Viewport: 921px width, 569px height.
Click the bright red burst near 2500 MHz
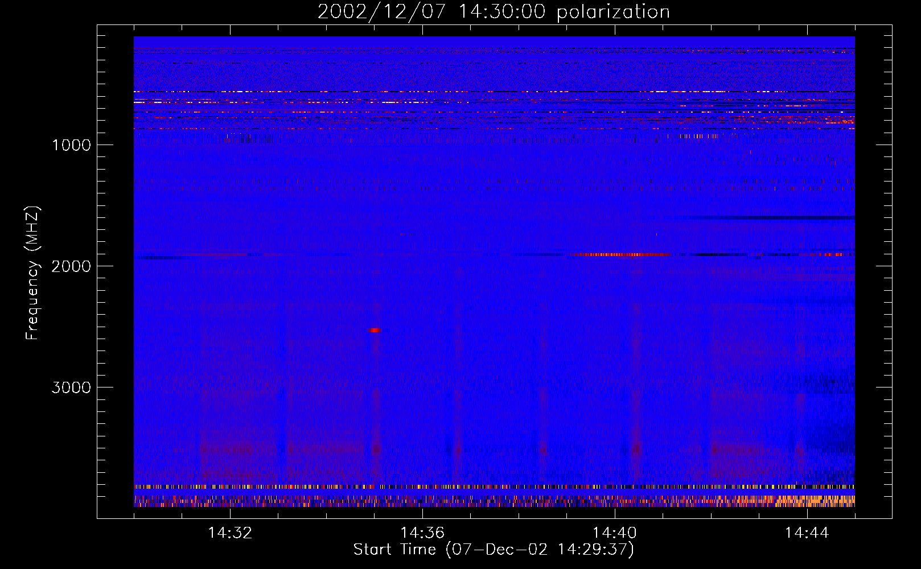click(375, 330)
